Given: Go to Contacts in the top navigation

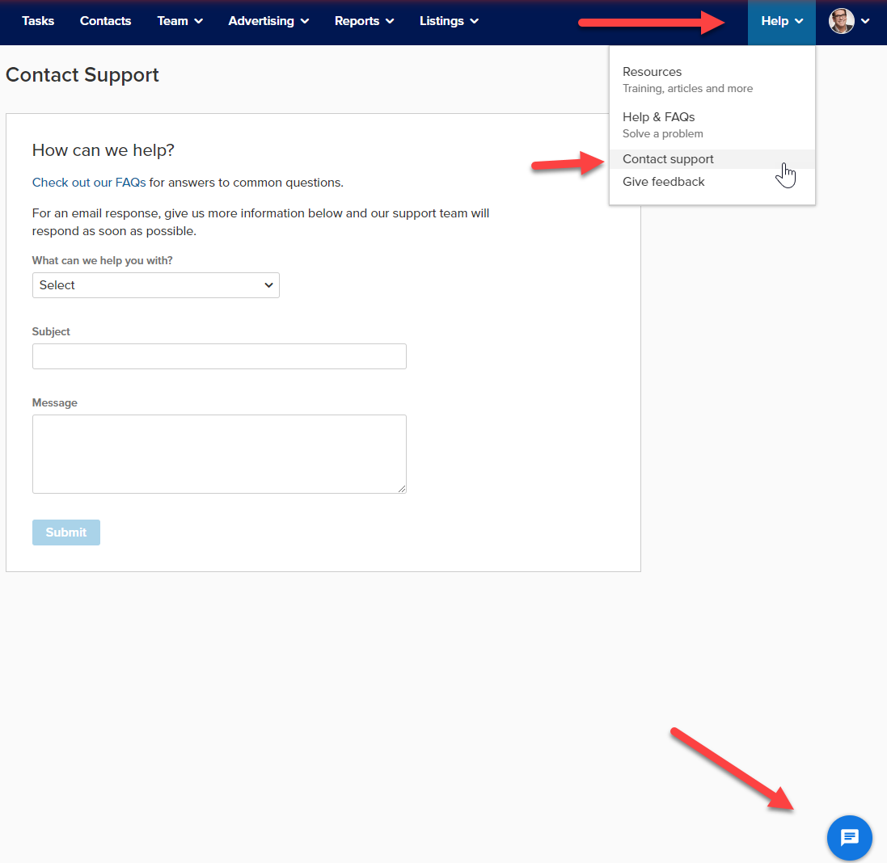Looking at the screenshot, I should pyautogui.click(x=105, y=21).
